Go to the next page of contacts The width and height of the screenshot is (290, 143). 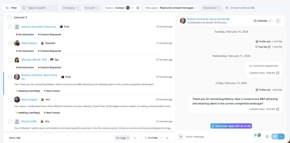161,138
